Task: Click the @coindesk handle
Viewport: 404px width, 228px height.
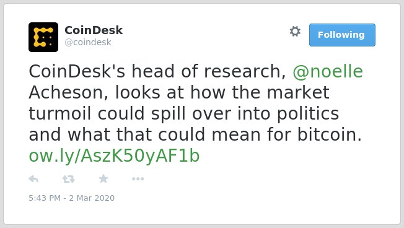Action: pos(88,42)
